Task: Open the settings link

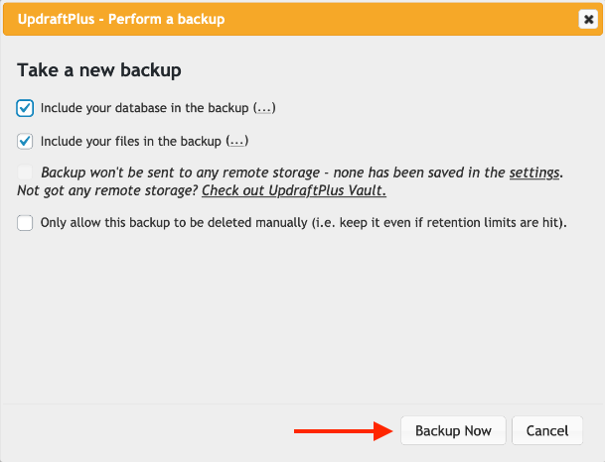Action: pyautogui.click(x=534, y=173)
